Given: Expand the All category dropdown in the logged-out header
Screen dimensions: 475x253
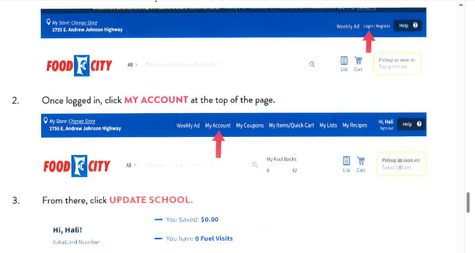Looking at the screenshot, I should pos(132,65).
